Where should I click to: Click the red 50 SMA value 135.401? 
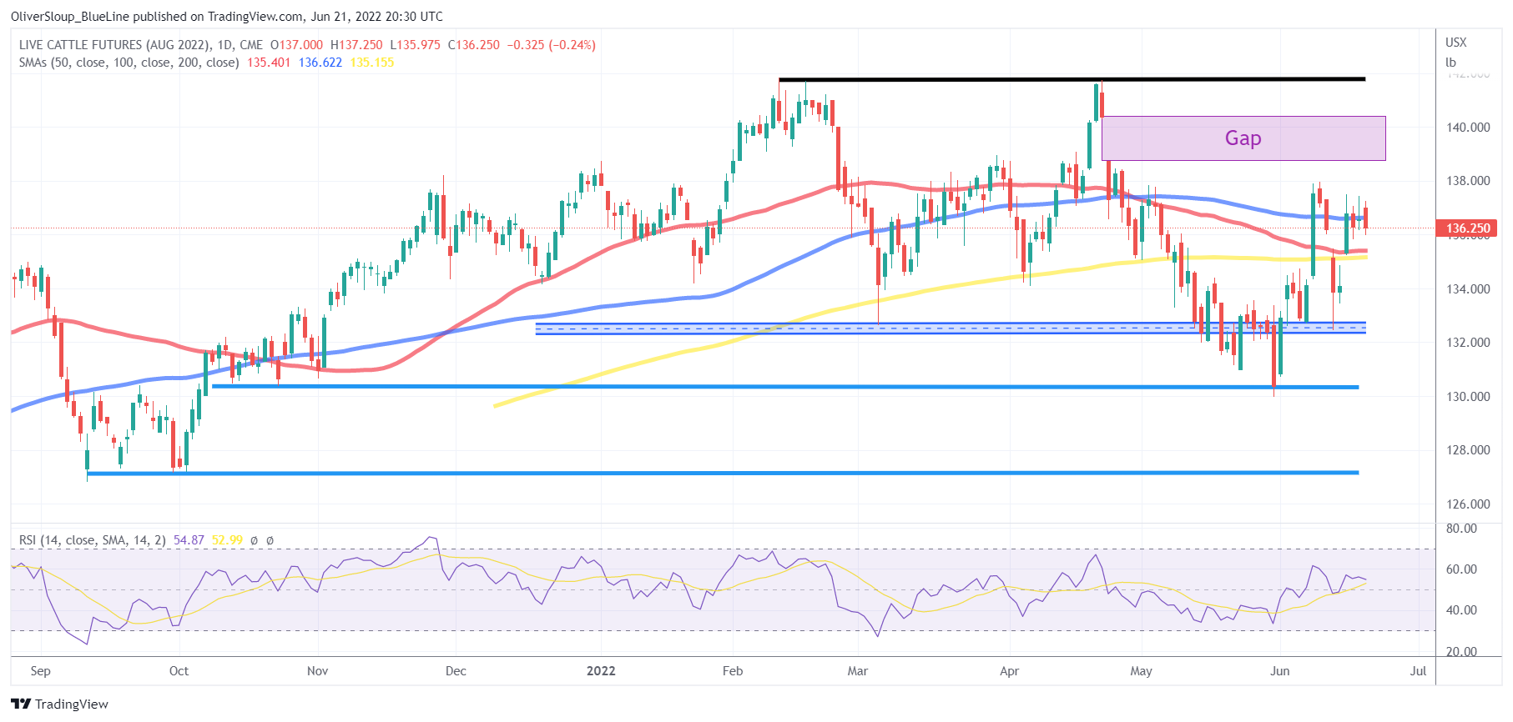click(269, 63)
